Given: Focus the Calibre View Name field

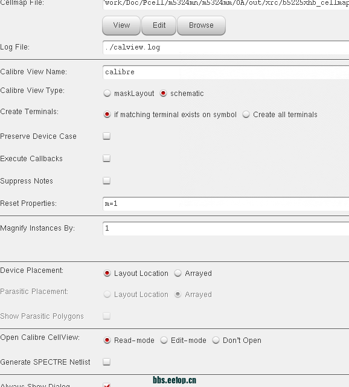Looking at the screenshot, I should [x=226, y=72].
